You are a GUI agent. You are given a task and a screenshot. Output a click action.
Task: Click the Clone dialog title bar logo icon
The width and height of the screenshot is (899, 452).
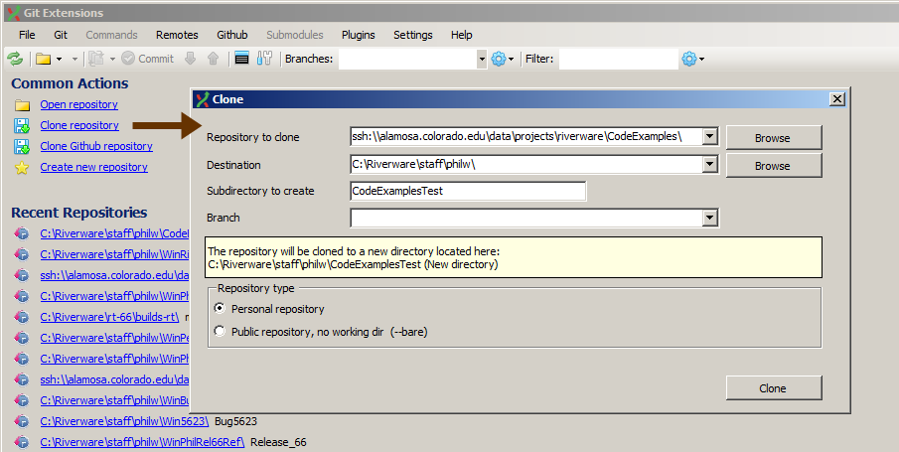[x=203, y=99]
